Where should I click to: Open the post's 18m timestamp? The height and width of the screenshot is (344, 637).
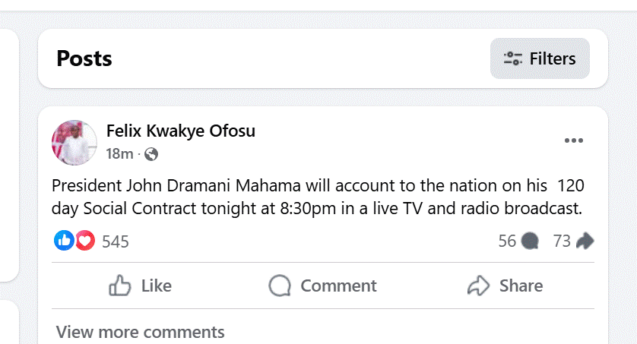click(119, 154)
